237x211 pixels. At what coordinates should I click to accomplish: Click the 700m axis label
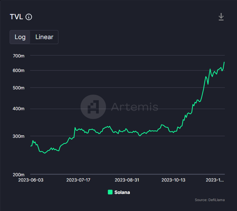pos(19,56)
